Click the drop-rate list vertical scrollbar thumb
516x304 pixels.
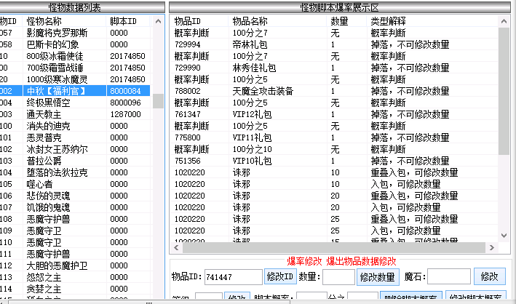coord(504,91)
